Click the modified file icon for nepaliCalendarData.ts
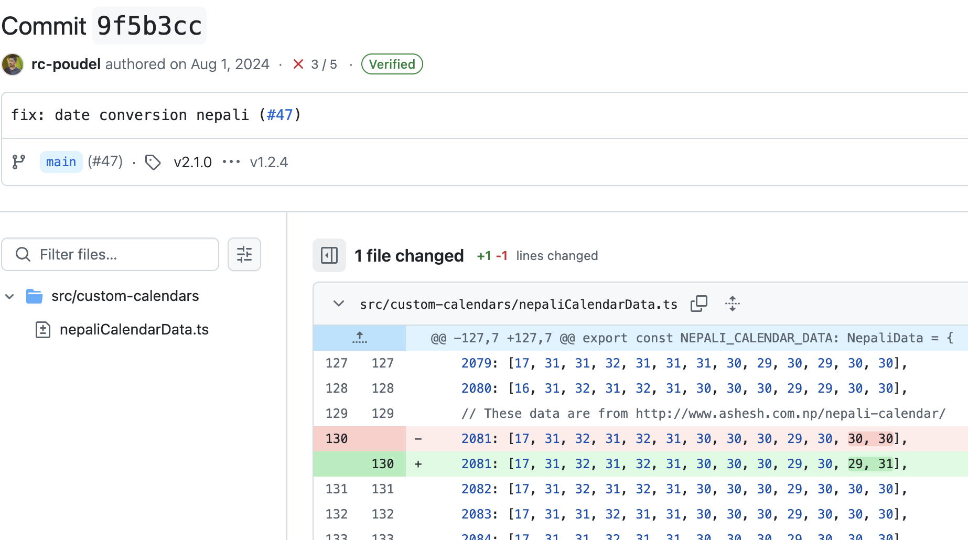This screenshot has height=540, width=968. click(43, 330)
